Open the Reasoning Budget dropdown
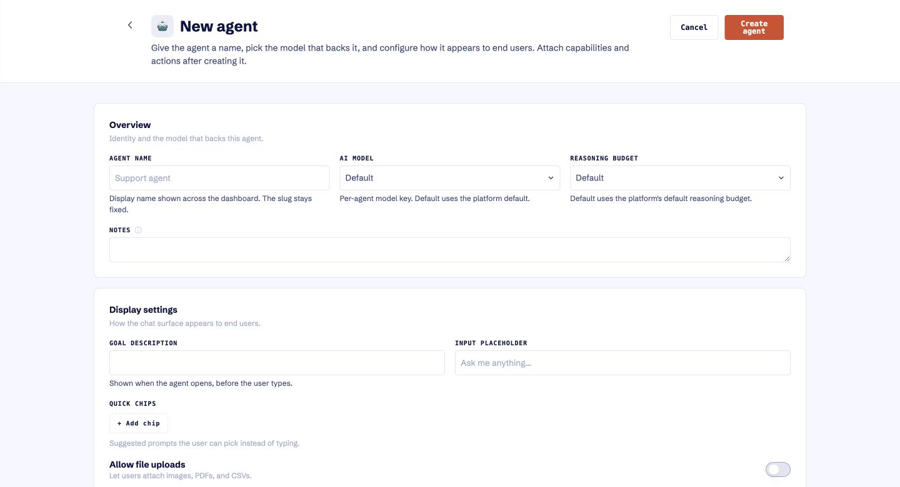900x487 pixels. click(x=680, y=178)
